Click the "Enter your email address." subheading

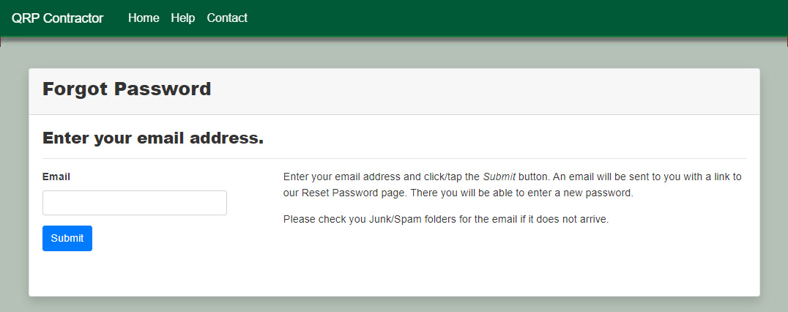tap(153, 138)
